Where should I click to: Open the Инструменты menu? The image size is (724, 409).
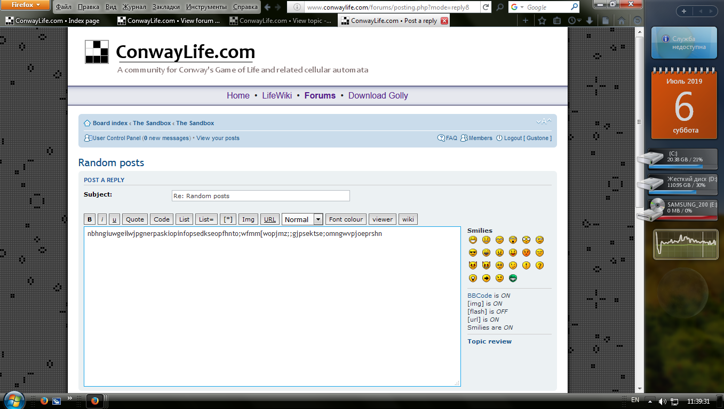(x=208, y=7)
